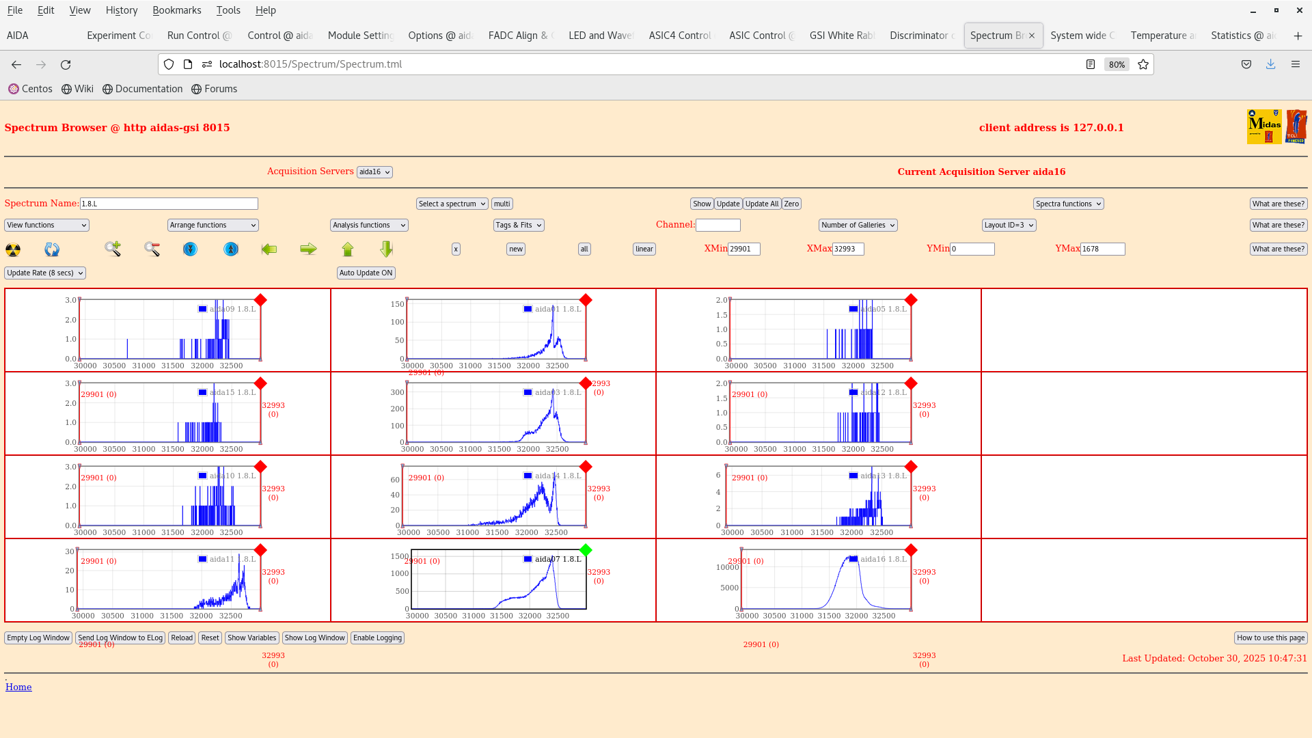
Task: Open the Acquisition Servers dropdown
Action: (x=374, y=172)
